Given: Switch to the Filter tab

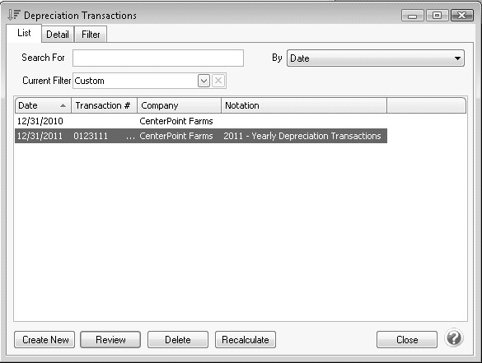Looking at the screenshot, I should pos(91,35).
